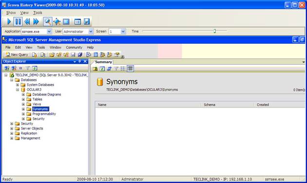Select the Programmability folder
This screenshot has width=307, height=183.
(x=44, y=114)
